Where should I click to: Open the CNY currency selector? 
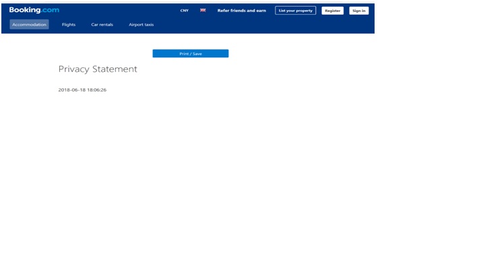(184, 11)
